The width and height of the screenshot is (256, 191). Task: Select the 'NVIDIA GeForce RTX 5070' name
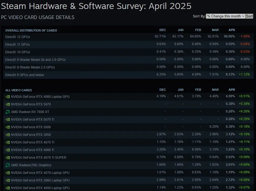[31, 104]
